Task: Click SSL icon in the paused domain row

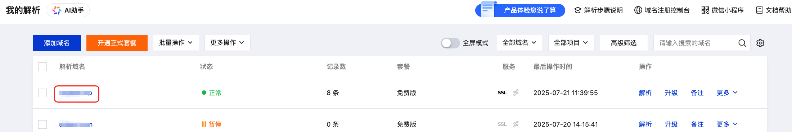Action: 502,124
